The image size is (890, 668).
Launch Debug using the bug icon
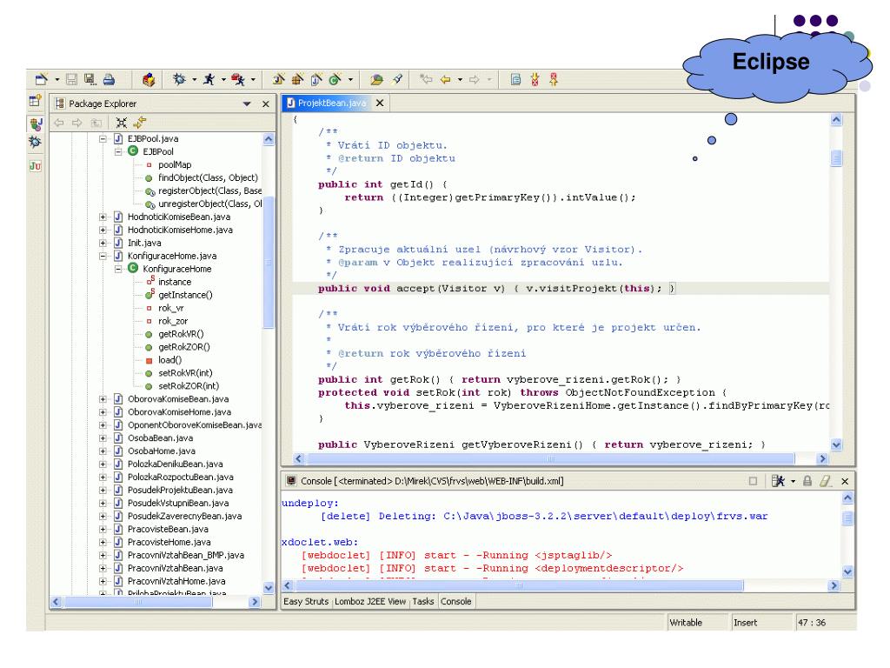click(x=179, y=79)
